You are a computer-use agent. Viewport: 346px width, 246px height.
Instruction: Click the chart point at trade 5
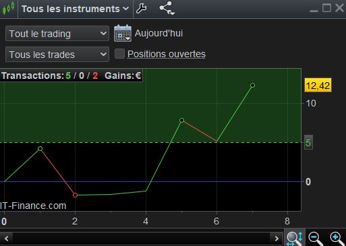(x=181, y=120)
